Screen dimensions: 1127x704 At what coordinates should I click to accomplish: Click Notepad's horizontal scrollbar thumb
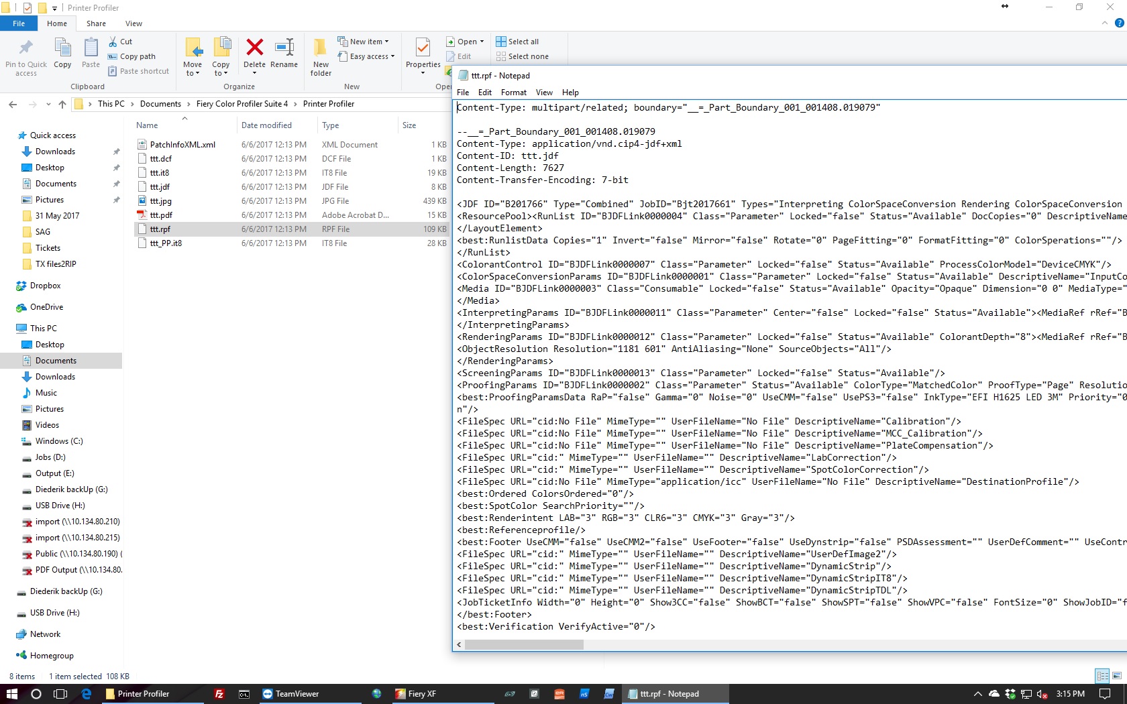pyautogui.click(x=524, y=644)
